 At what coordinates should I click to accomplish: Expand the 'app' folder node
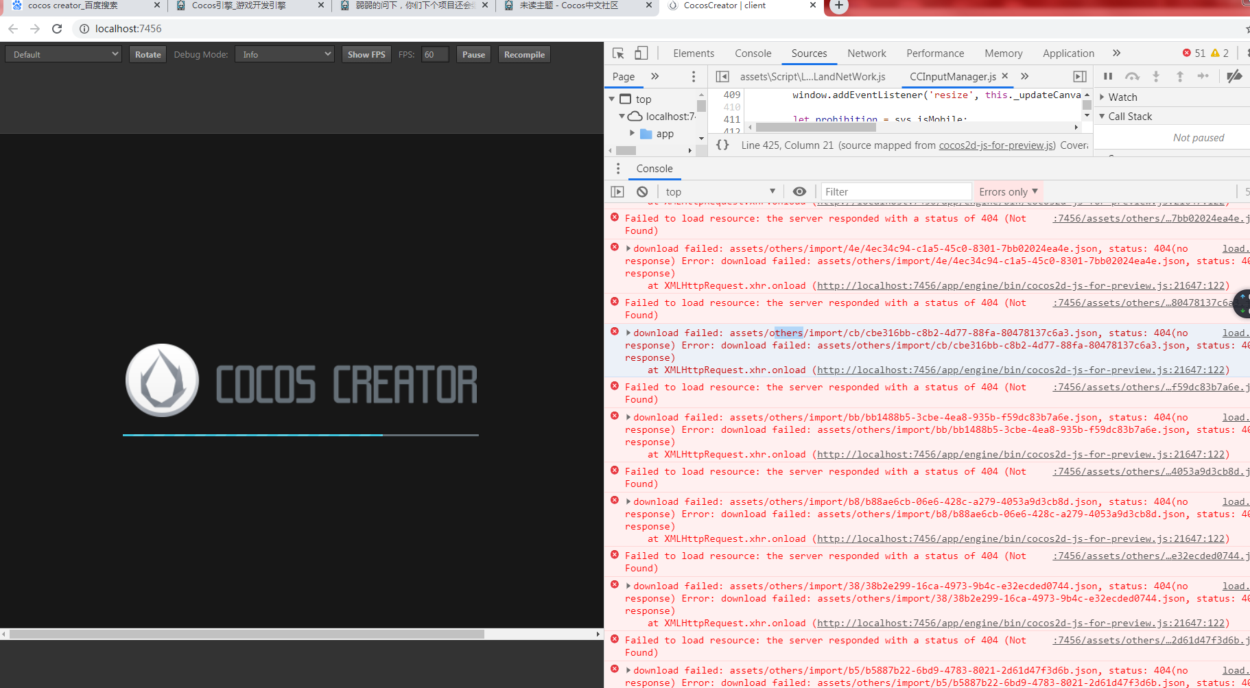pos(632,134)
